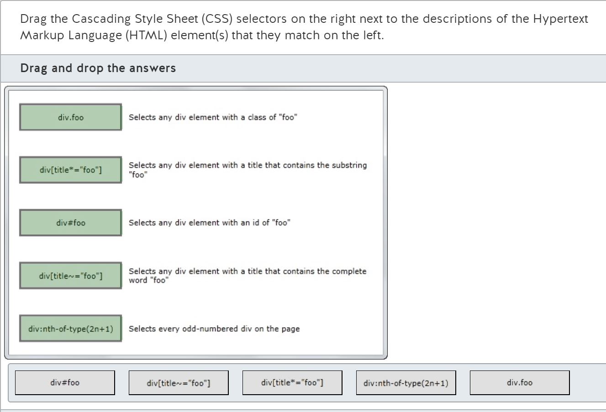Viewport: 606px width, 412px height.
Task: Pick the gray div#foo answer tile
Action: pyautogui.click(x=65, y=382)
